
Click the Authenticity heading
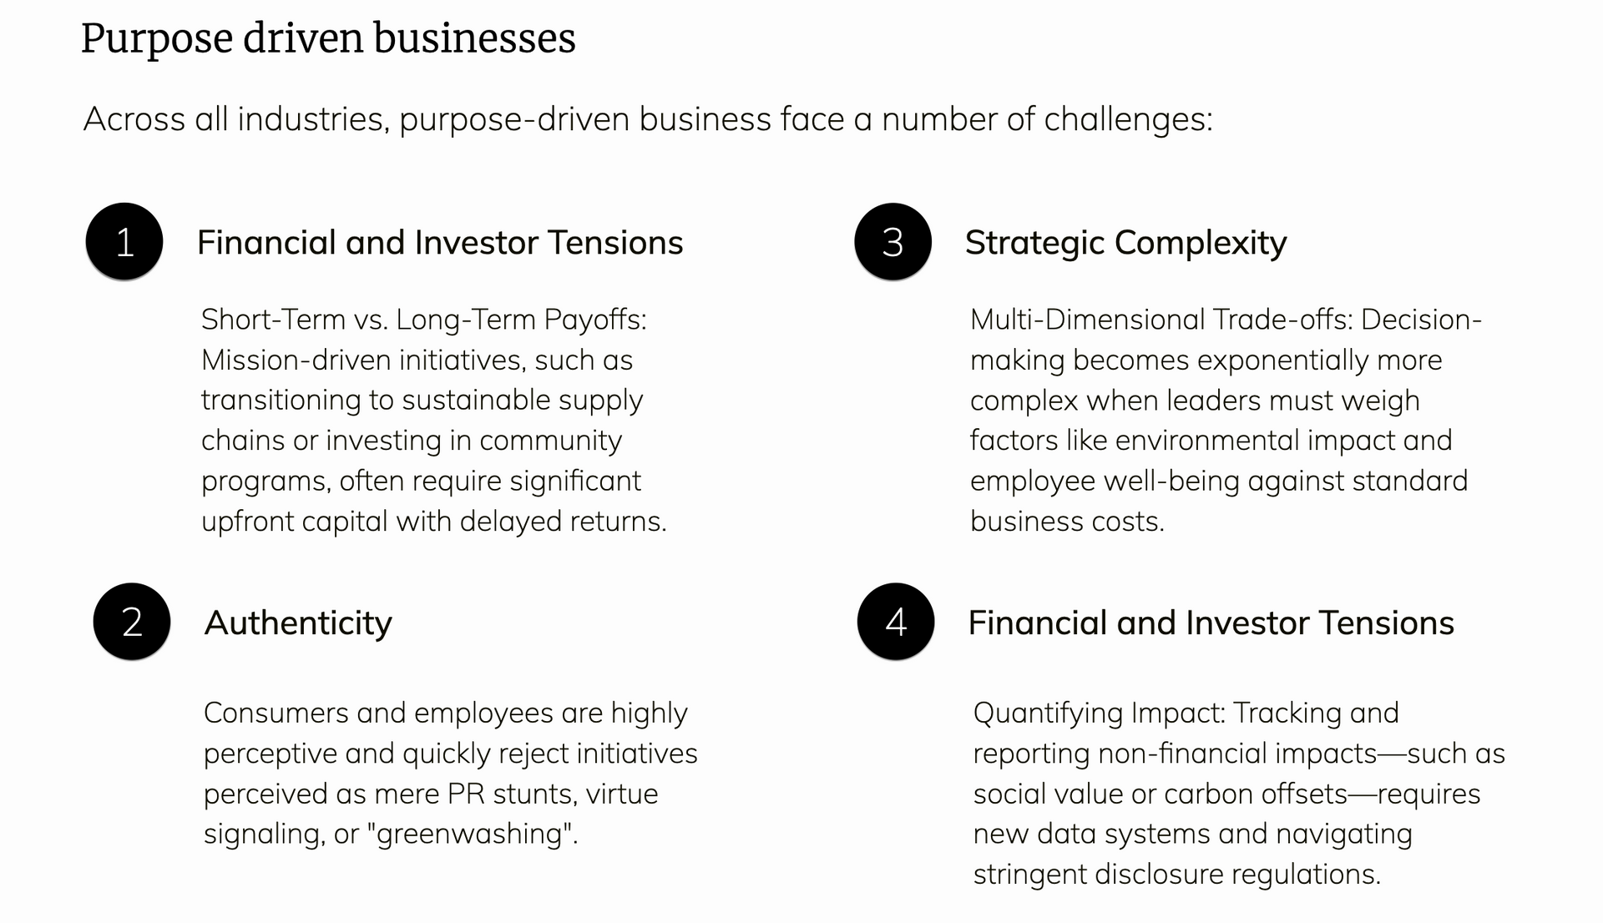[298, 623]
